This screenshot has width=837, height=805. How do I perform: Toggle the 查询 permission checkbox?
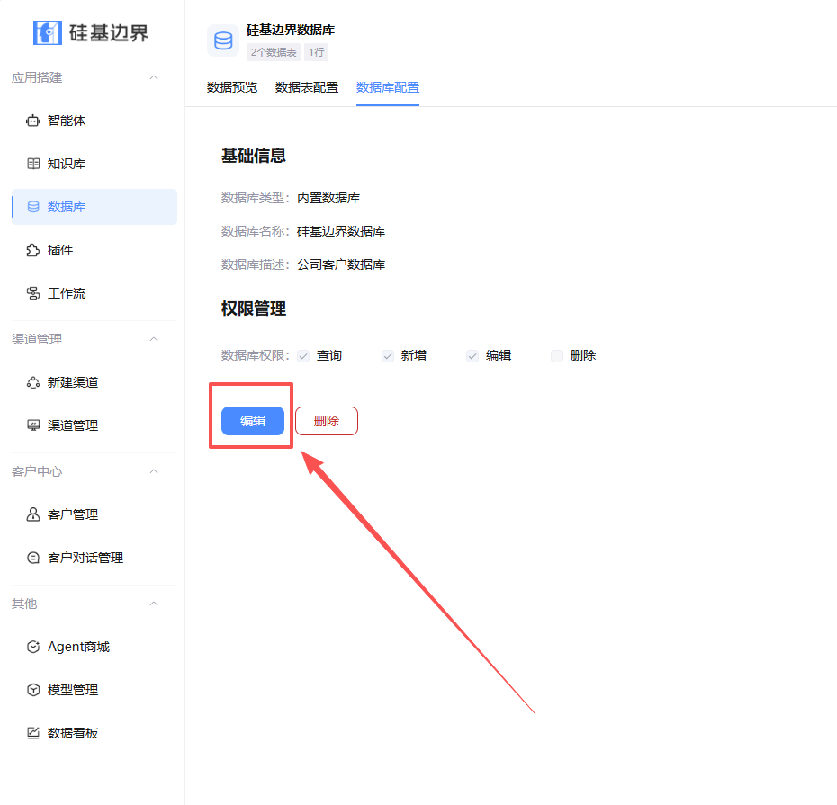pyautogui.click(x=303, y=356)
